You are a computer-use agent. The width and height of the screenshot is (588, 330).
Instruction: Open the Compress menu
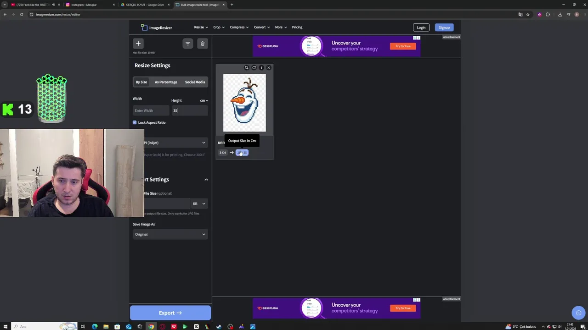coord(239,27)
